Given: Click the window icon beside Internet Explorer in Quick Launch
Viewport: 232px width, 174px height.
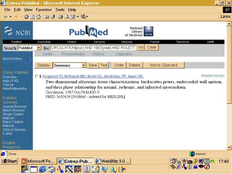Looking at the screenshot, I should [34, 169].
